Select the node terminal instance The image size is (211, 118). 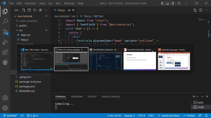coord(200,107)
